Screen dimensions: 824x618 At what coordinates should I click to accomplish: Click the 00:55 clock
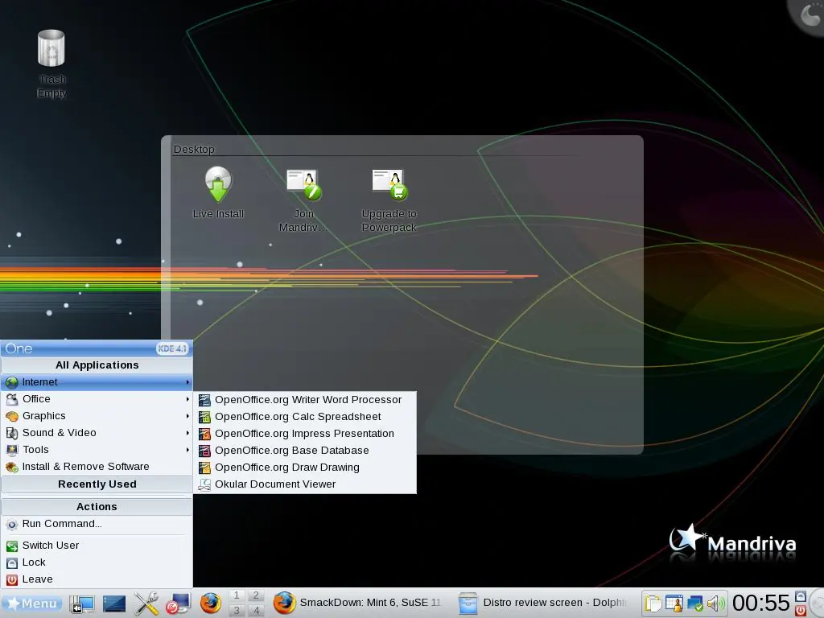click(x=761, y=604)
